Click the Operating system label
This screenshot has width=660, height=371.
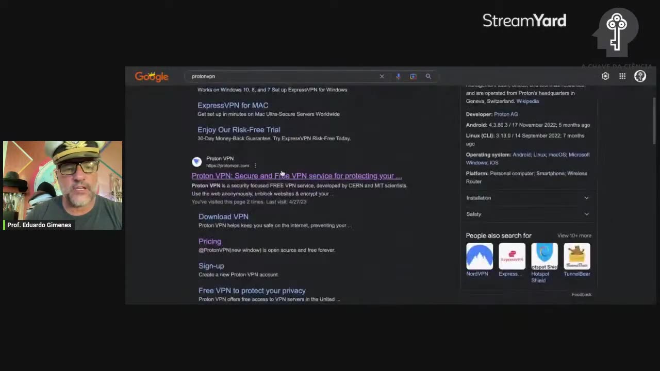(488, 155)
